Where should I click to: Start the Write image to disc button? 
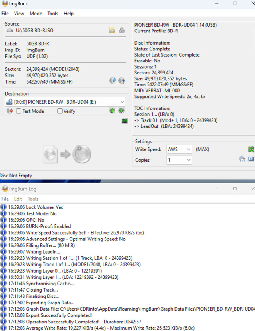67,154
